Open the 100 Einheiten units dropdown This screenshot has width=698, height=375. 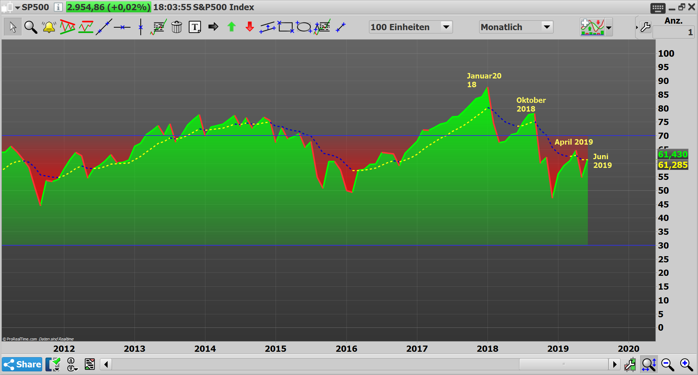click(446, 27)
